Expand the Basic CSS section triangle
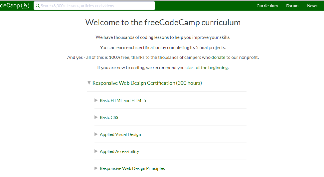The width and height of the screenshot is (324, 177). [x=96, y=117]
